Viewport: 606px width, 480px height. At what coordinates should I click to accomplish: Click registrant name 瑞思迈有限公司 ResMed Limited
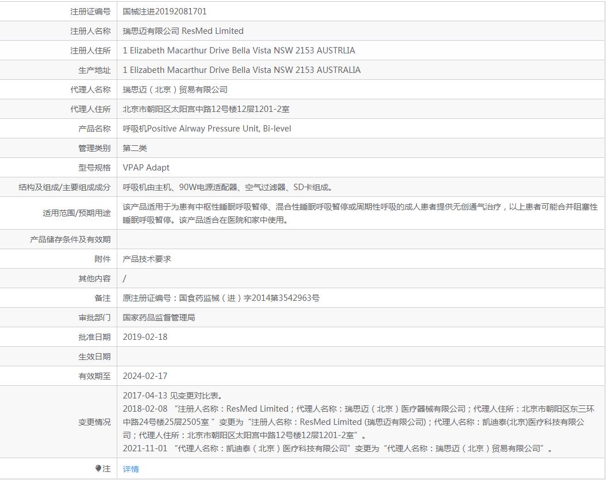[183, 31]
